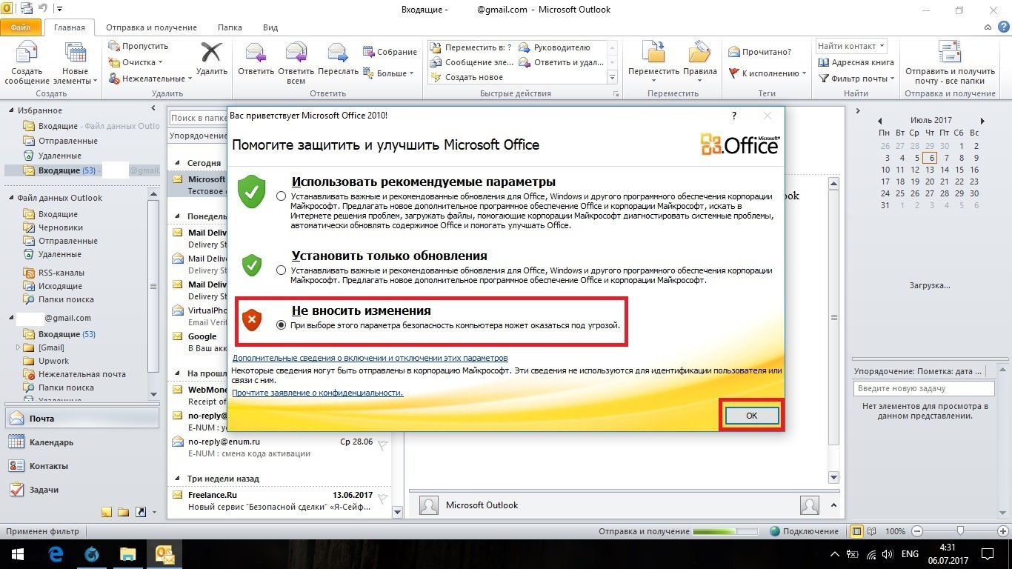Open the privacy statement link
This screenshot has height=569, width=1012.
(x=318, y=393)
